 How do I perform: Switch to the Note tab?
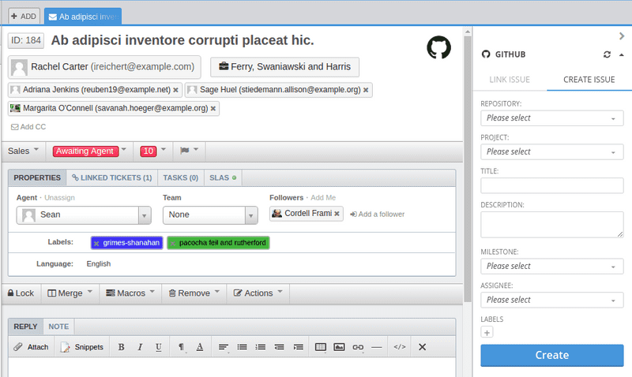[58, 327]
